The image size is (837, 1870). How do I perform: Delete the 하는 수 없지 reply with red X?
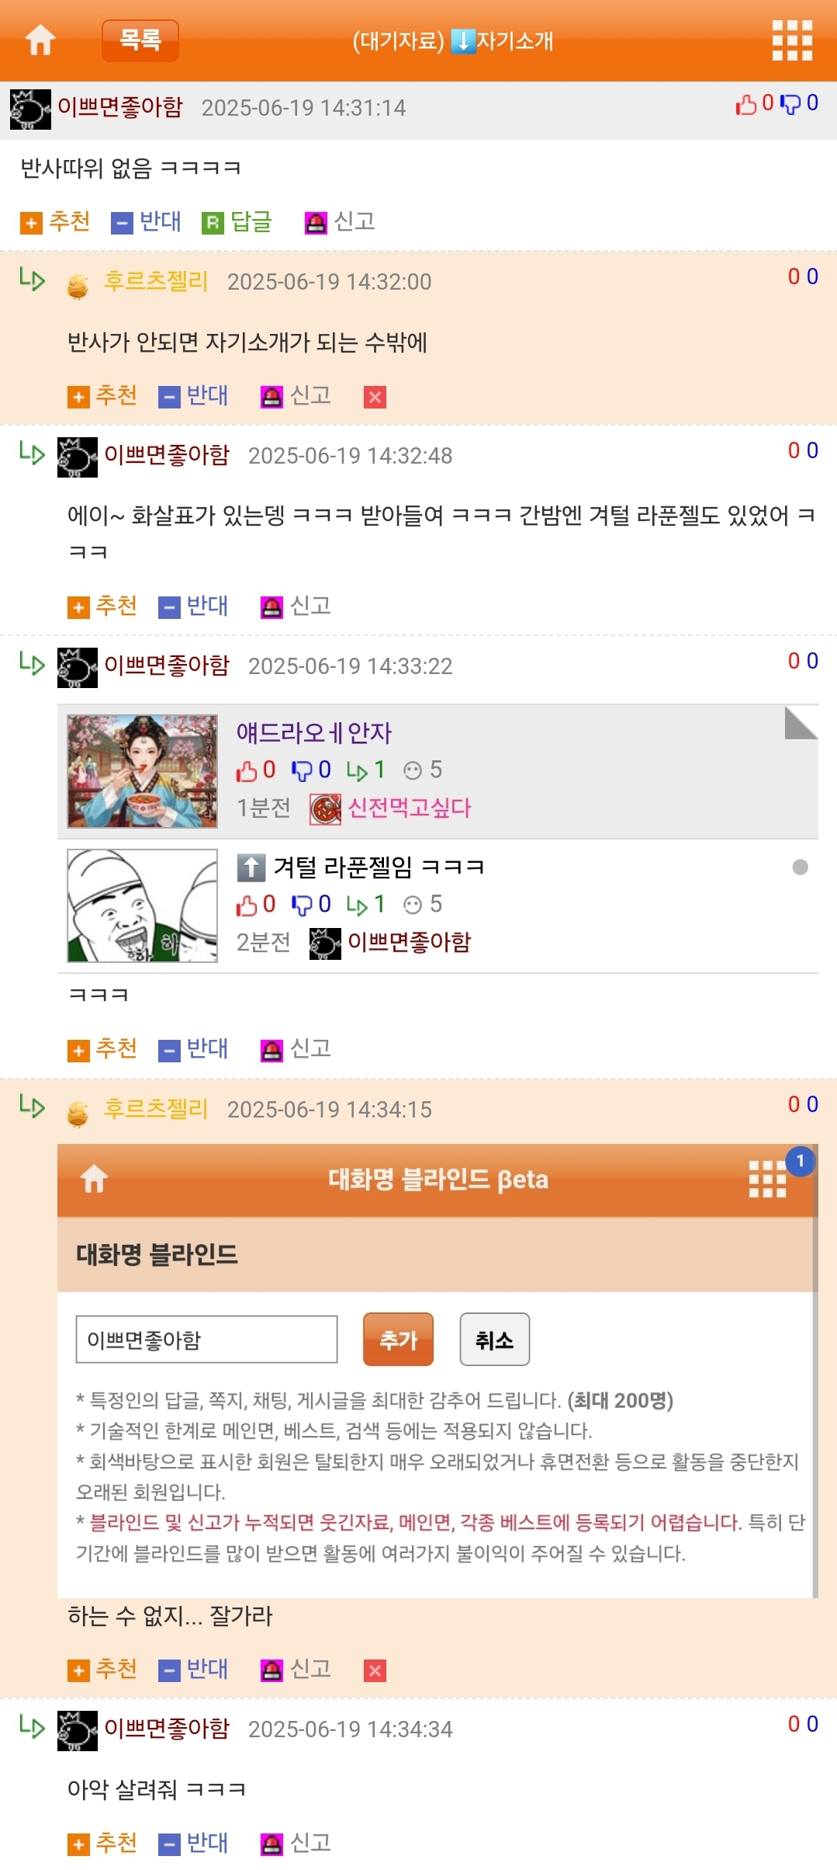click(375, 1670)
